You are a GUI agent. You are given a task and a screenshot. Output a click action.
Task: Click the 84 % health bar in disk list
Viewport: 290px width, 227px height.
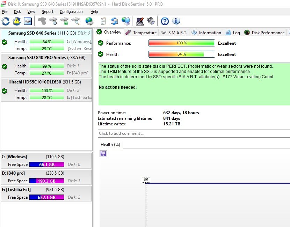pyautogui.click(x=47, y=42)
